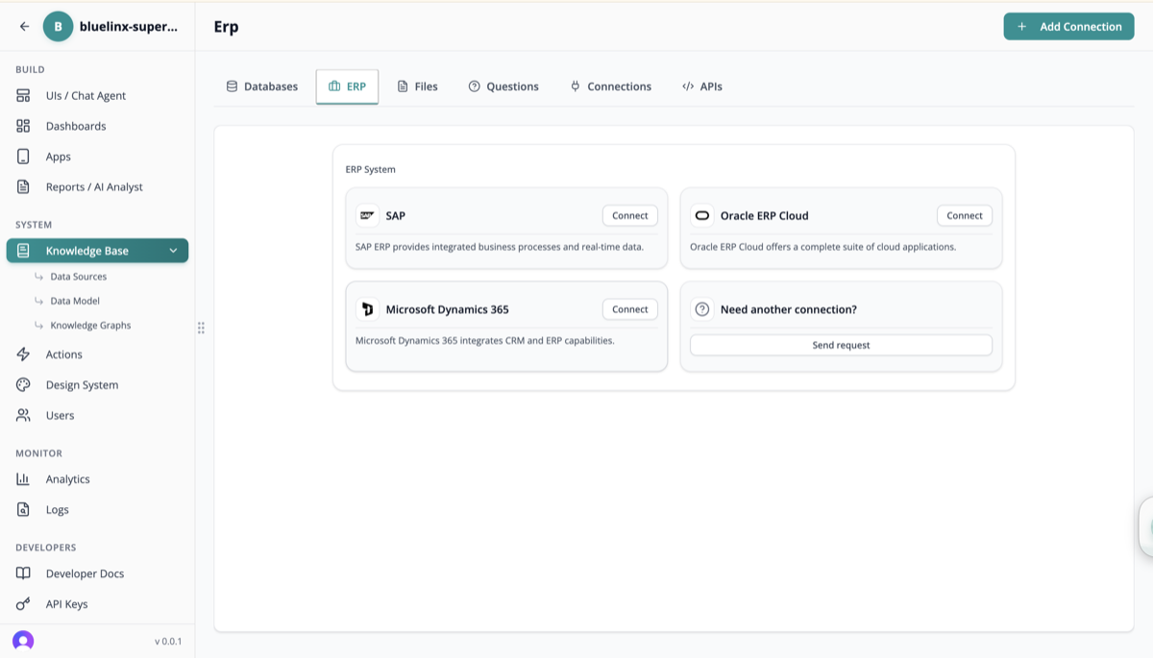This screenshot has height=658, width=1153.
Task: Click the Reports / AI Analyst icon
Action: (x=23, y=187)
